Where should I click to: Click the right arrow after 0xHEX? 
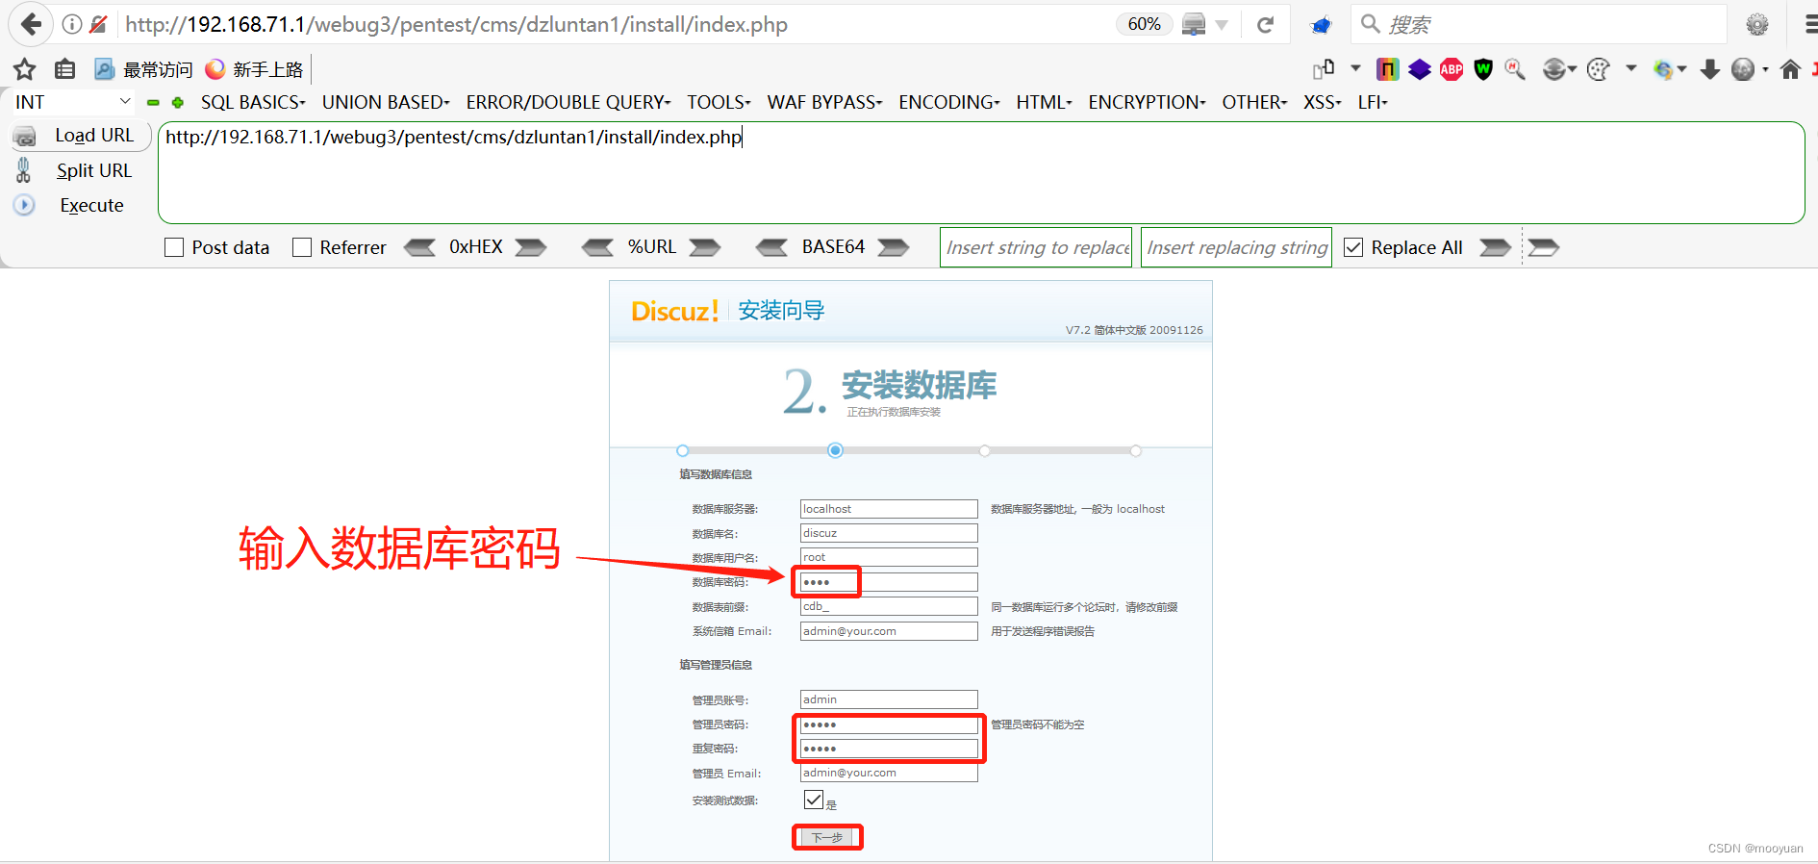coord(531,247)
